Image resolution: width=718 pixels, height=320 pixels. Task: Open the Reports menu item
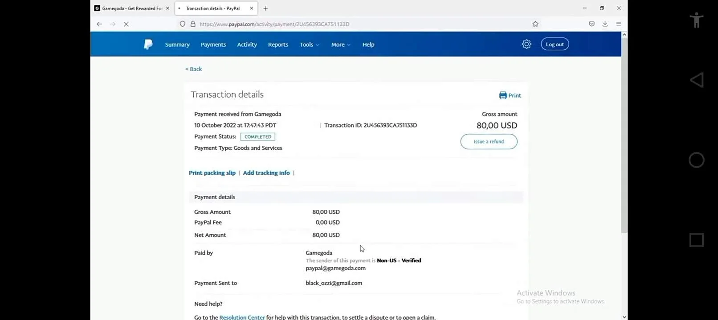[x=278, y=44]
